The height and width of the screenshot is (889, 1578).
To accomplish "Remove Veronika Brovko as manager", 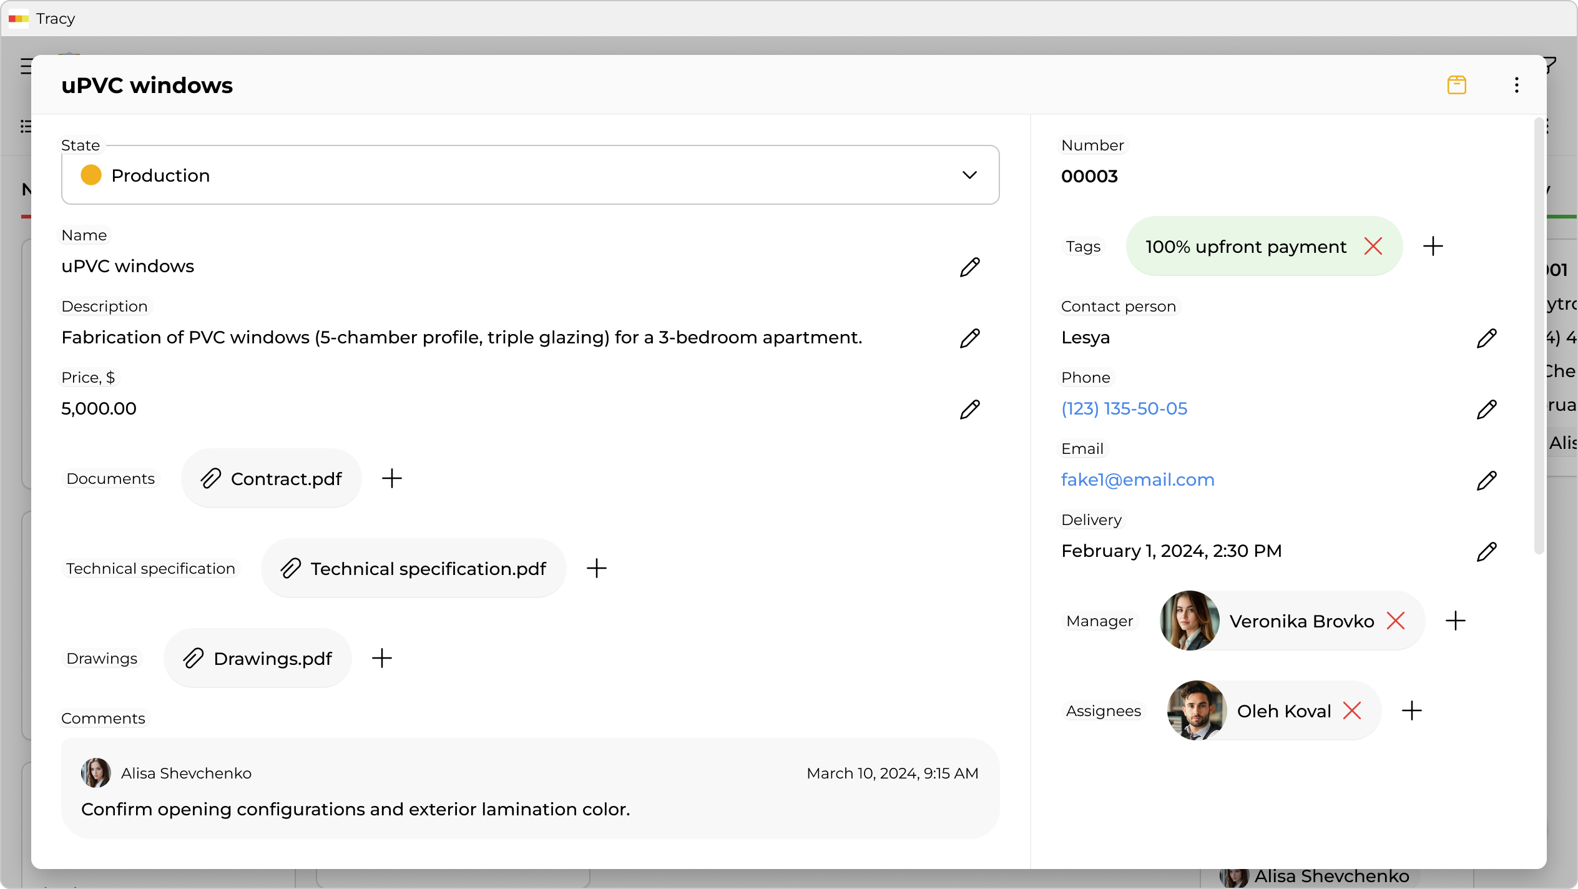I will coord(1395,621).
